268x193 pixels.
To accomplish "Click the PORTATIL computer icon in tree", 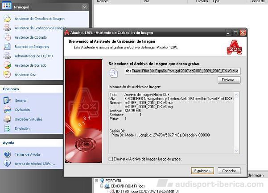I will pyautogui.click(x=102, y=181).
